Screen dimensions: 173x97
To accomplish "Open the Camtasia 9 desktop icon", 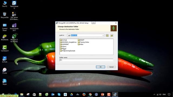I will [x=5, y=48].
